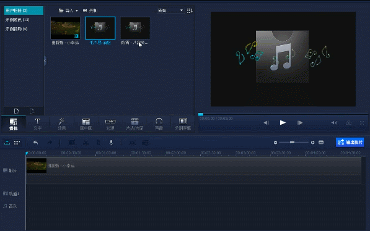Click the last timeline toolbar icon
The height and width of the screenshot is (231, 370).
pyautogui.click(x=145, y=143)
